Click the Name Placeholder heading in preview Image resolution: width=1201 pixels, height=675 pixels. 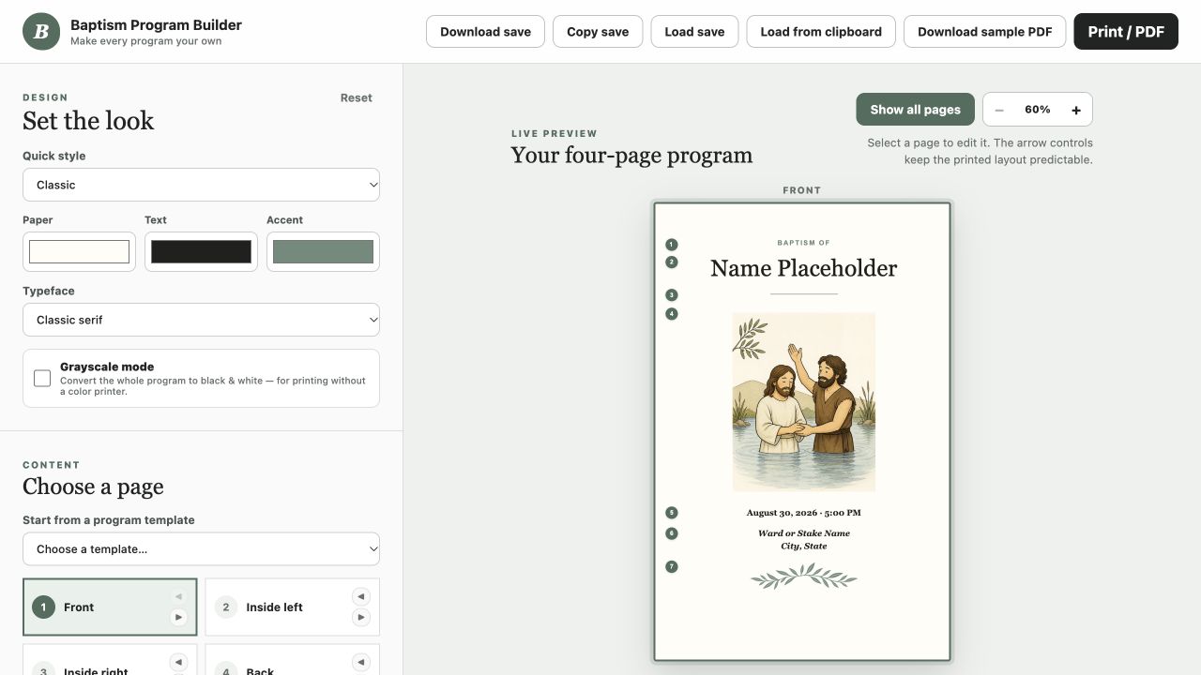(803, 268)
